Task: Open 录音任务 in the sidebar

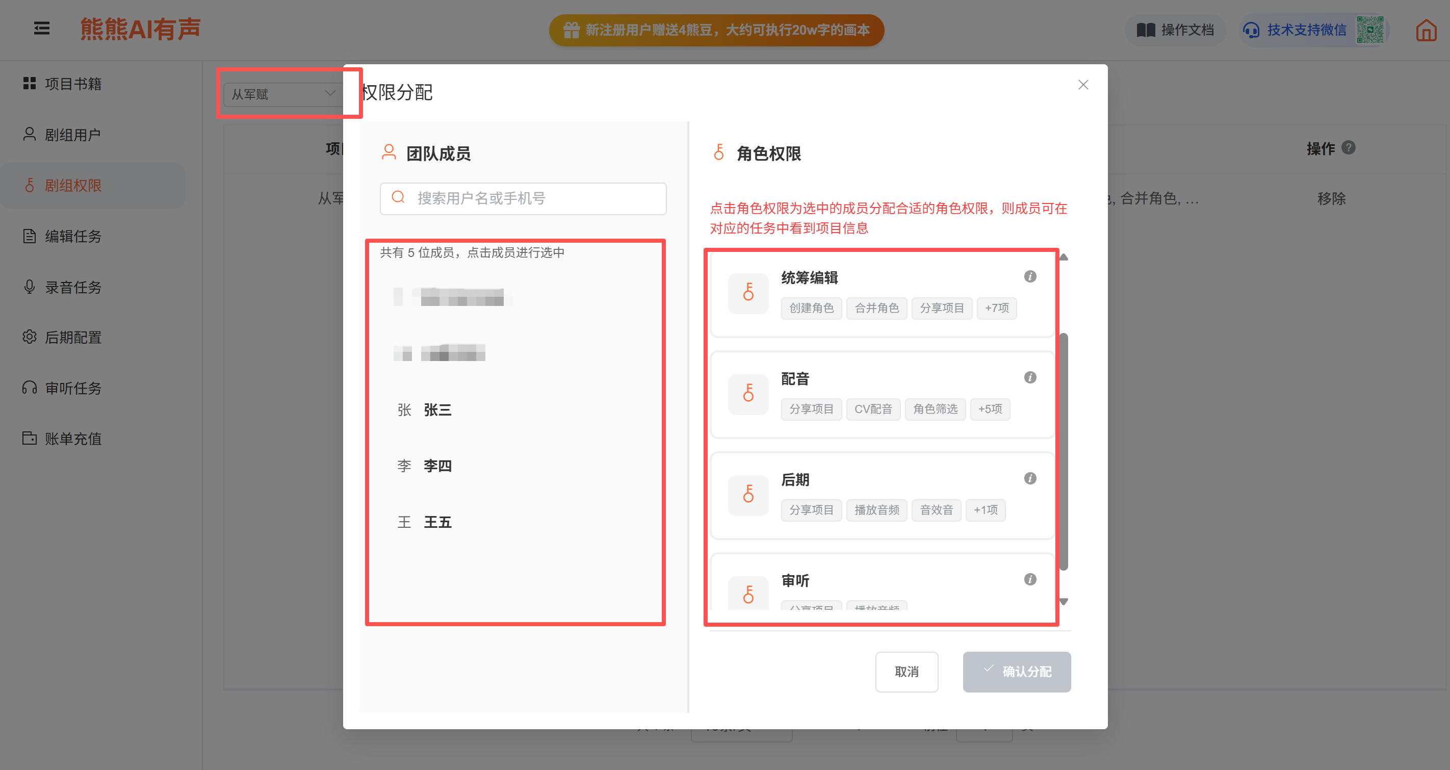Action: coord(73,287)
